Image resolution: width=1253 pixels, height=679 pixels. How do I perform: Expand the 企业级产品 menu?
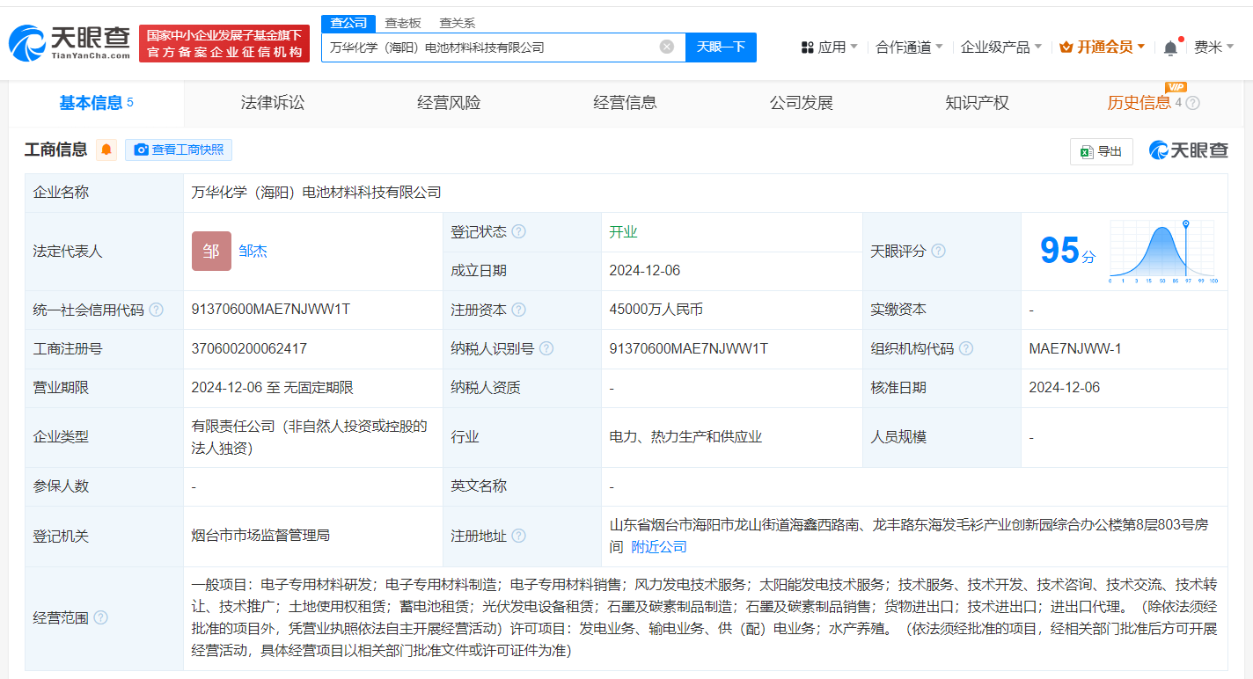coord(1000,47)
